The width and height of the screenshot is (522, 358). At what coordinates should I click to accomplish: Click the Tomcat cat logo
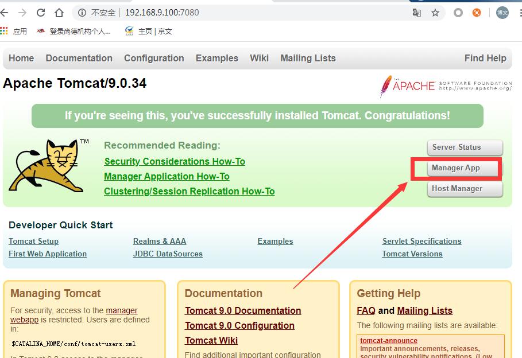(47, 165)
